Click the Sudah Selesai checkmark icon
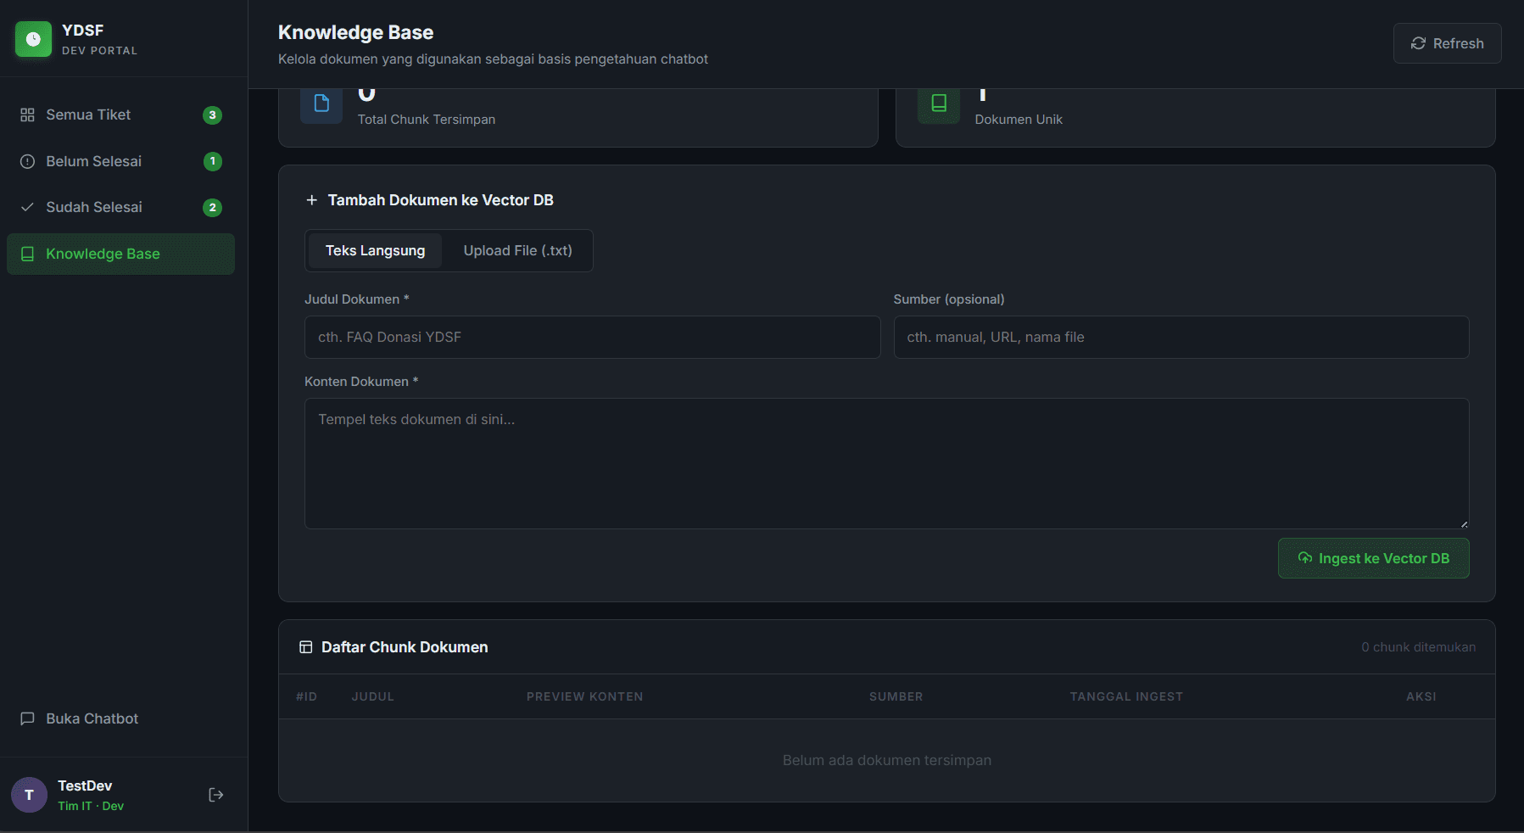Viewport: 1524px width, 833px height. coord(27,207)
